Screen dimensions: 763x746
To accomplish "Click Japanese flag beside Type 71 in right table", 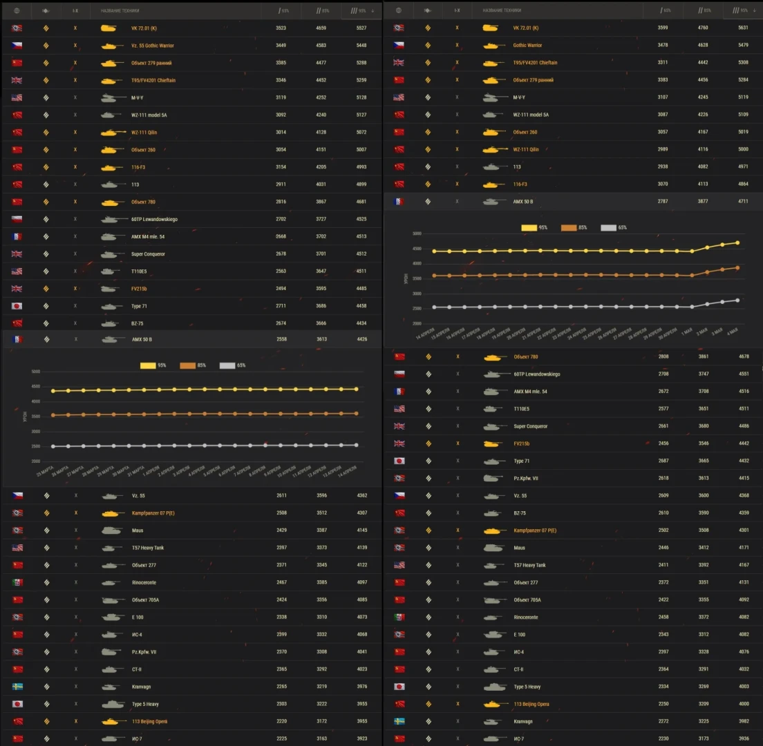I will click(399, 461).
